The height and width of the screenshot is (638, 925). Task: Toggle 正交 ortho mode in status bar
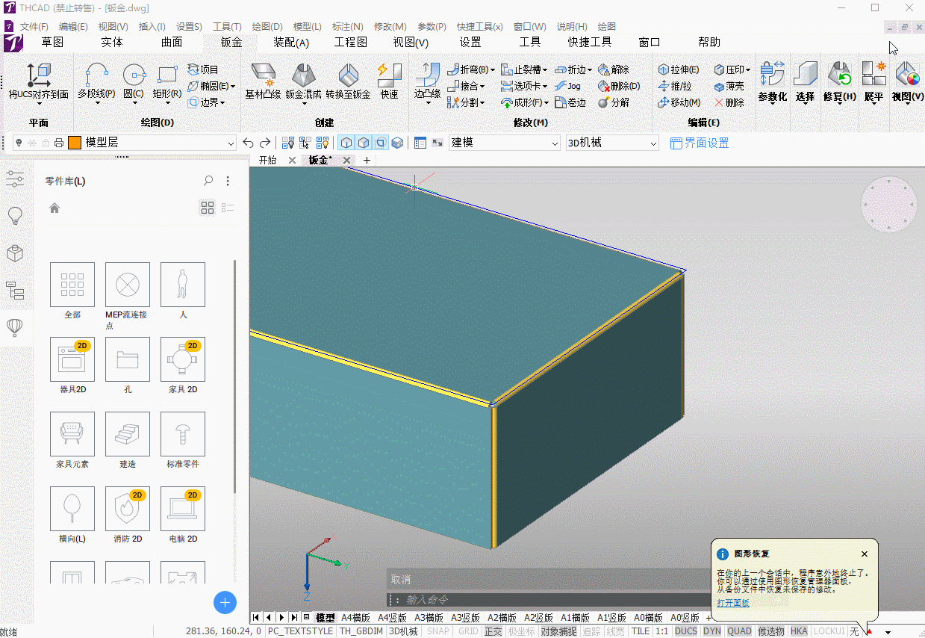click(x=493, y=631)
